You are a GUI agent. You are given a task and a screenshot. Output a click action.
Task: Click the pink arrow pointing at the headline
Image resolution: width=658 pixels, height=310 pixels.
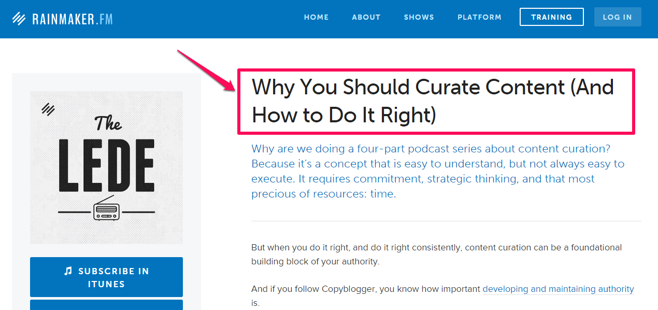click(206, 71)
